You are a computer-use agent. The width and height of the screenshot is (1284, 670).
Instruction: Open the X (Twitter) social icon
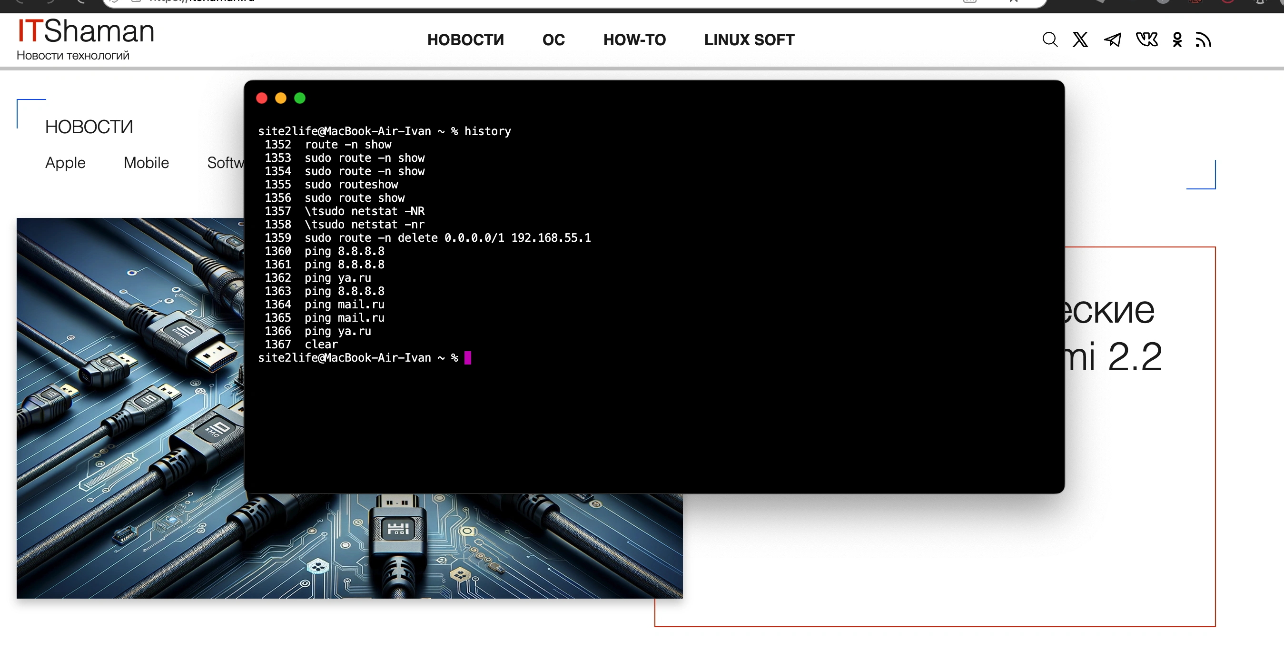click(1080, 39)
